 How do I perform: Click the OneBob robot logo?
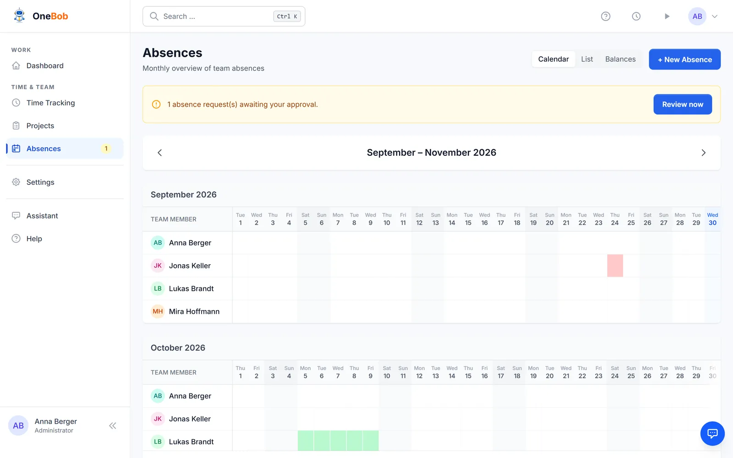point(19,16)
